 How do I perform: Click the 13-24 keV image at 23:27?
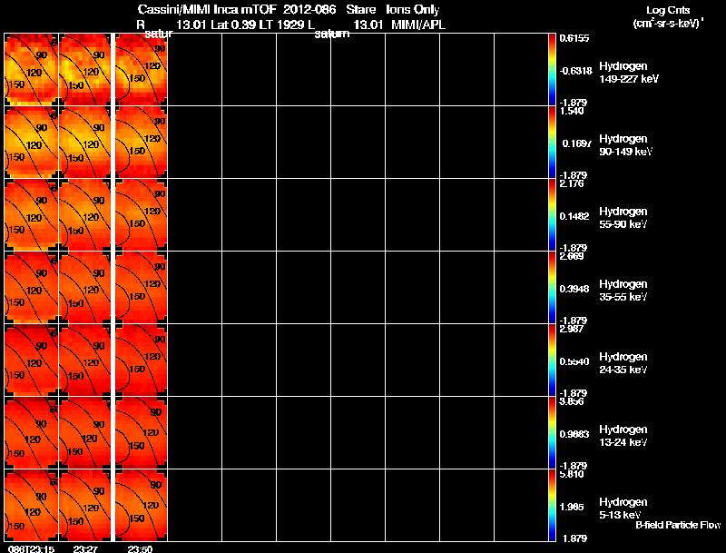pyautogui.click(x=85, y=433)
